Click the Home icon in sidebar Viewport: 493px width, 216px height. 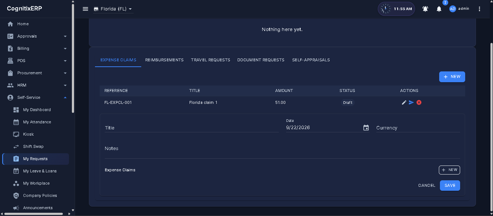(x=10, y=24)
